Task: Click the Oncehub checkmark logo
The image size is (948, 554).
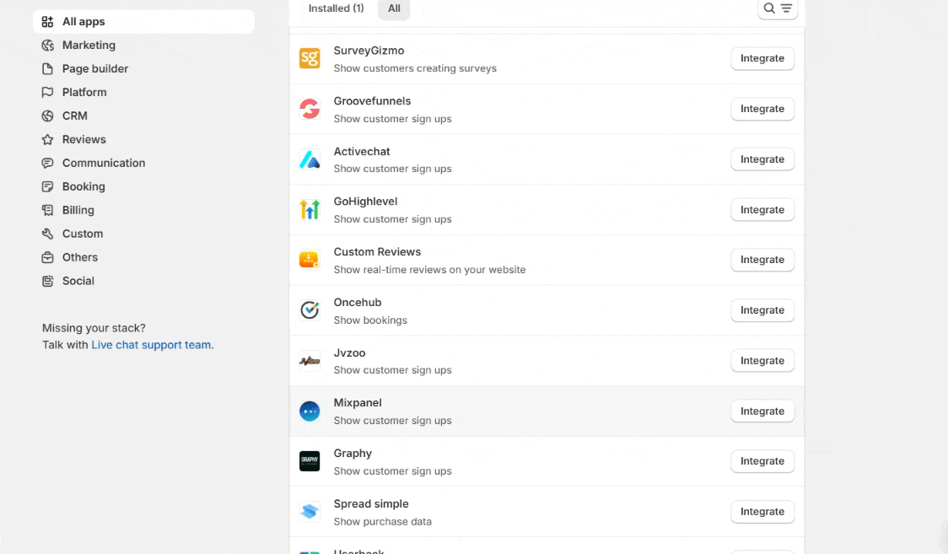Action: [310, 310]
